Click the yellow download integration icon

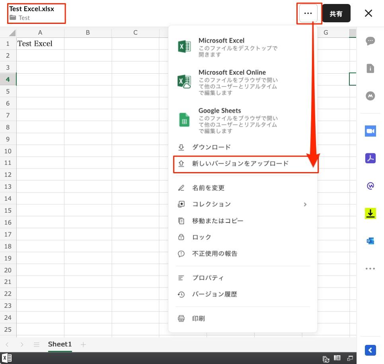point(370,213)
